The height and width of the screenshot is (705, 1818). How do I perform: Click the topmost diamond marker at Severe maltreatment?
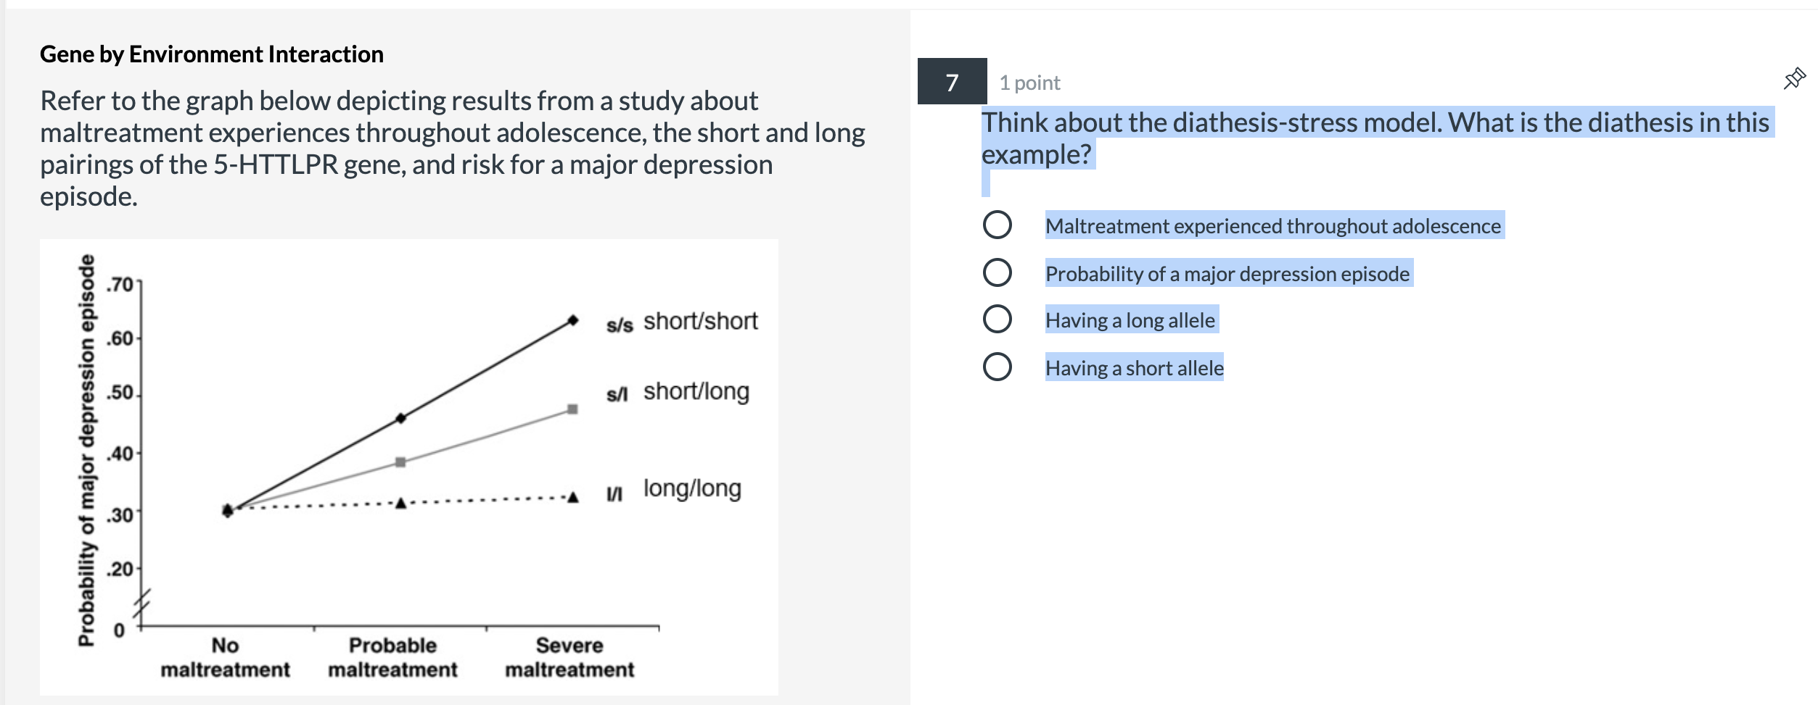point(573,318)
